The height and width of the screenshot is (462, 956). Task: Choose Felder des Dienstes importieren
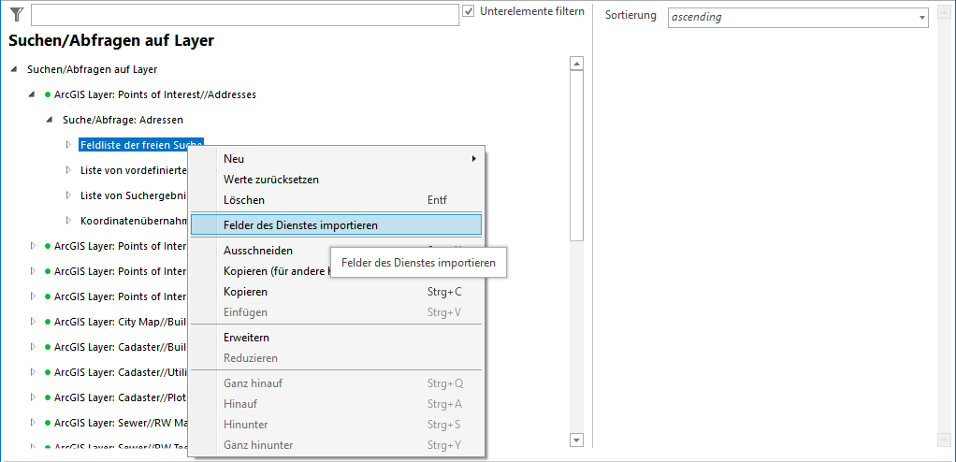pos(300,224)
